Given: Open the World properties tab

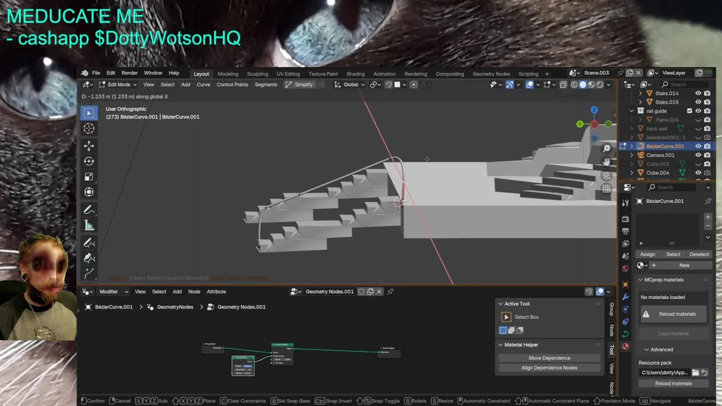Looking at the screenshot, I should pyautogui.click(x=625, y=268).
